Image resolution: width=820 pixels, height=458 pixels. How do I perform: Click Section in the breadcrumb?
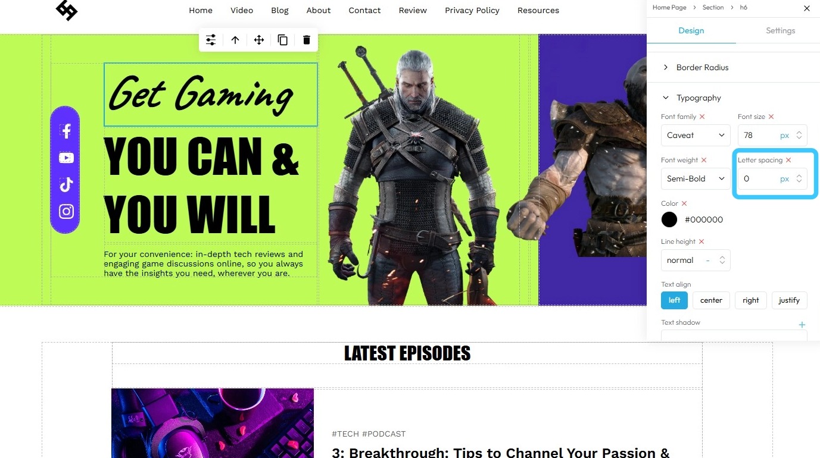click(713, 8)
